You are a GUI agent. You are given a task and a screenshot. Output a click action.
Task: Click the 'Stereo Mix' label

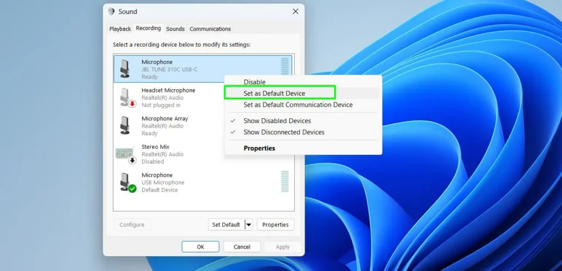click(x=155, y=147)
